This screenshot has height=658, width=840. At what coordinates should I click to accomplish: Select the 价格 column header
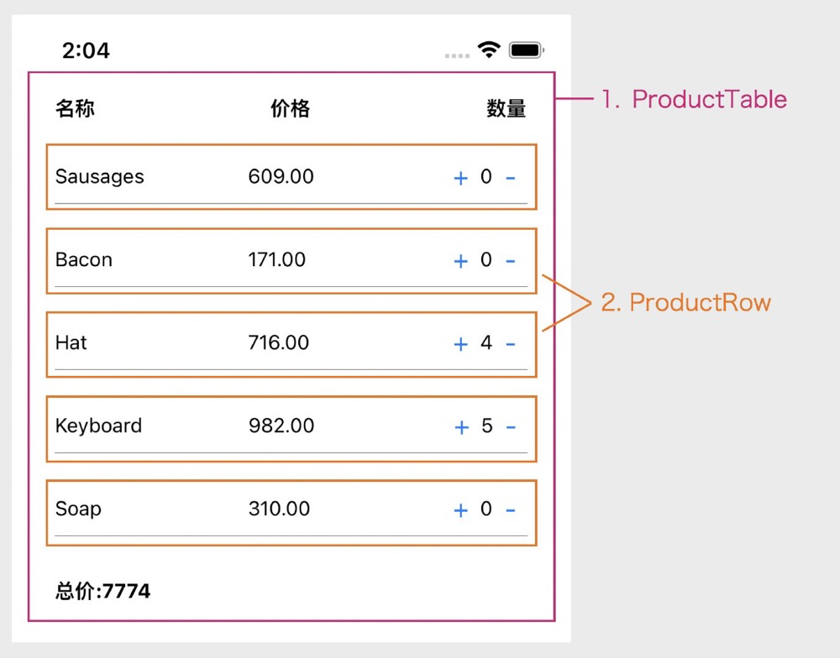pyautogui.click(x=290, y=108)
